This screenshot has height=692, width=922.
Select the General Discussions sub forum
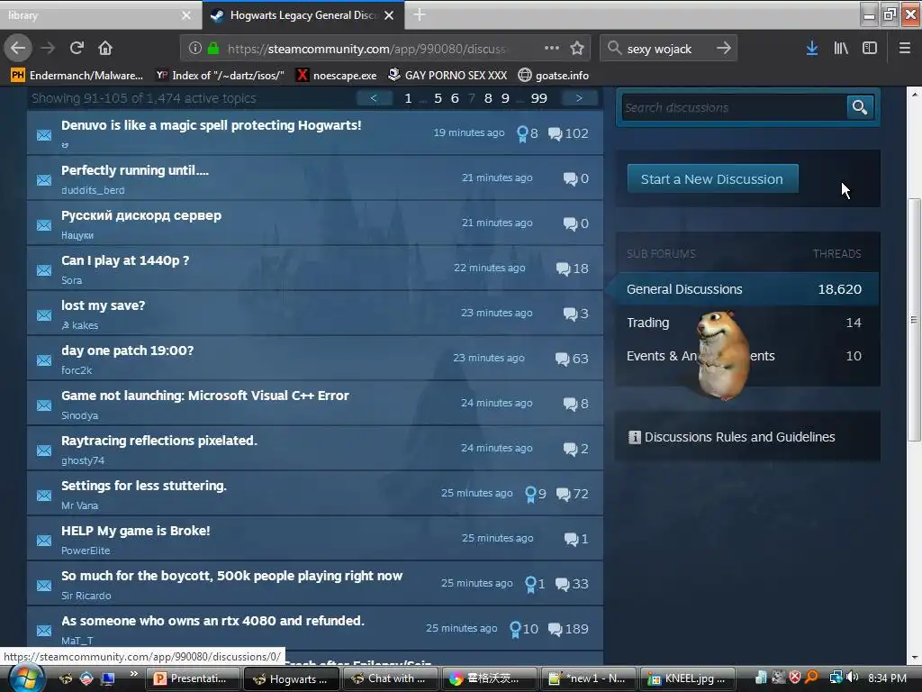point(746,289)
